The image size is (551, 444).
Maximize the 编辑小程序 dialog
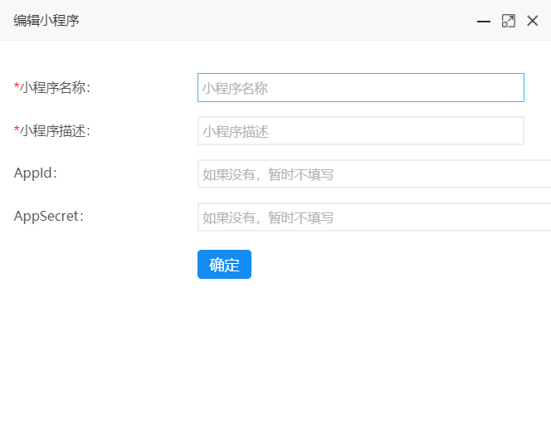[x=508, y=21]
